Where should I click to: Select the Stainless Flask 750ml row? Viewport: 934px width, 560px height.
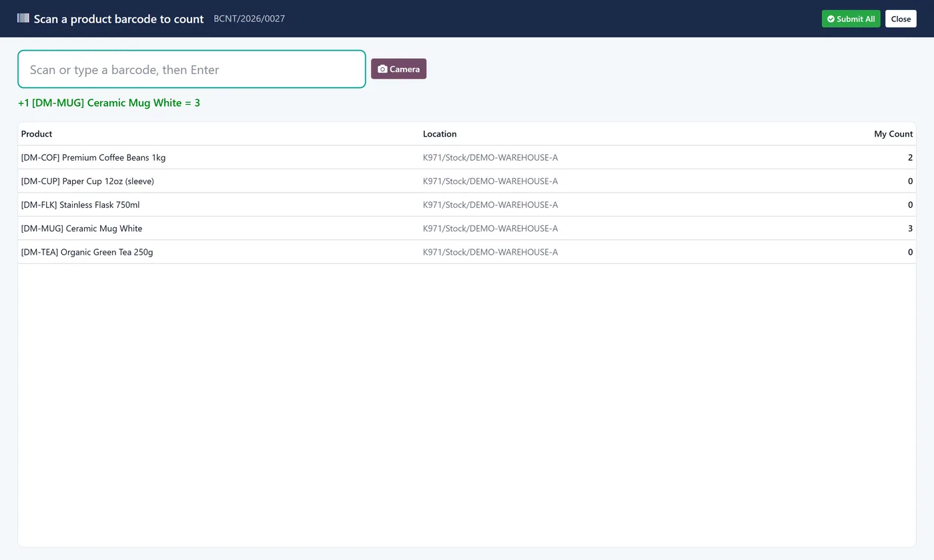click(x=467, y=205)
